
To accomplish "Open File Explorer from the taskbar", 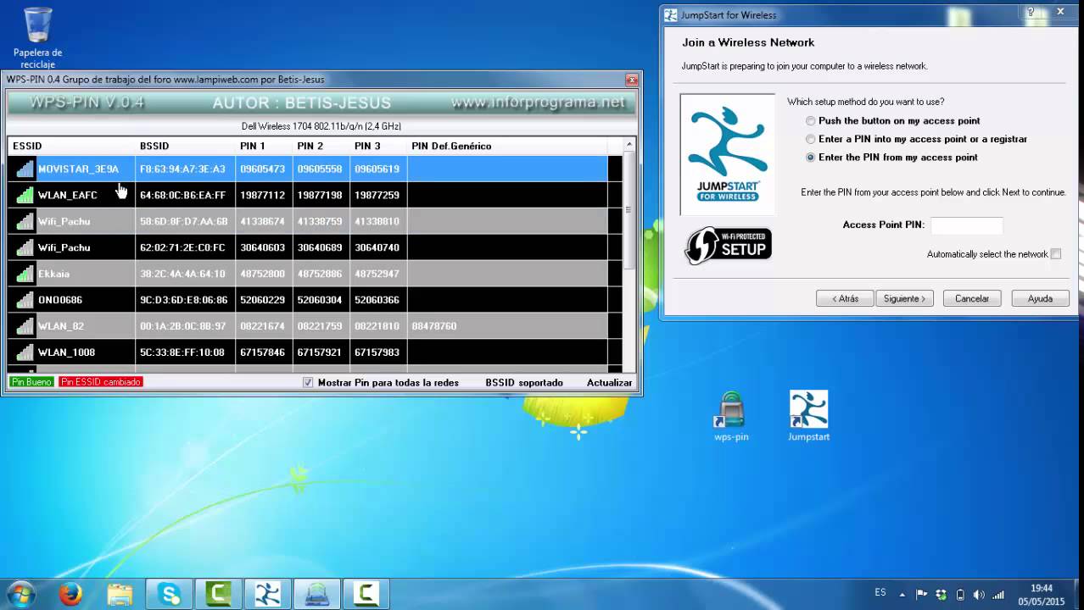I will click(x=120, y=595).
